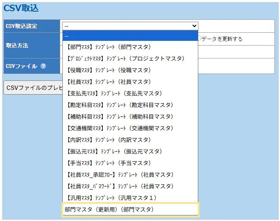Choose 【役職マスタ】 template from list
The width and height of the screenshot is (280, 221).
click(x=130, y=70)
